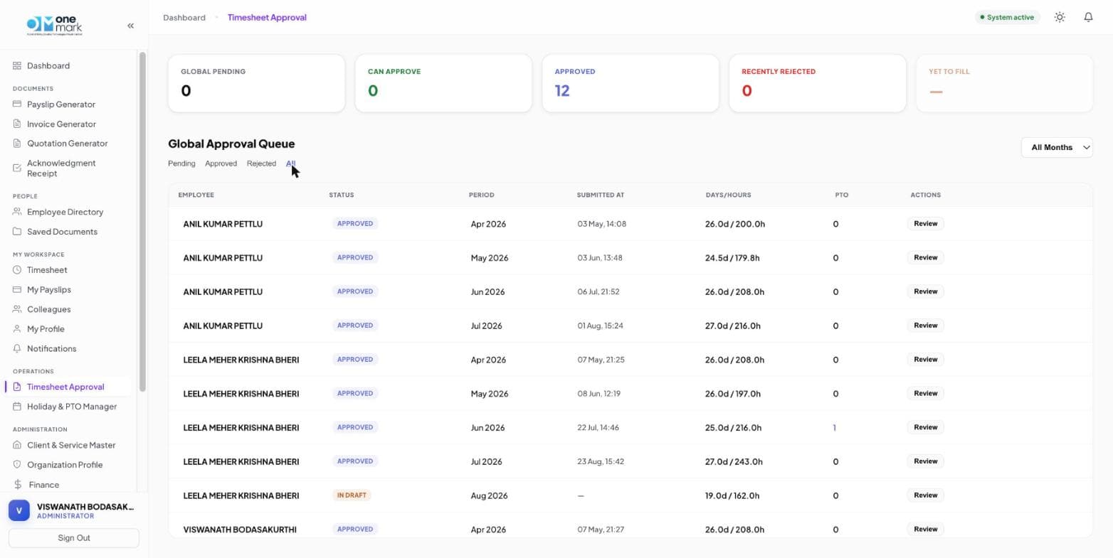Click the Colleagues people icon
The height and width of the screenshot is (558, 1113).
(17, 309)
